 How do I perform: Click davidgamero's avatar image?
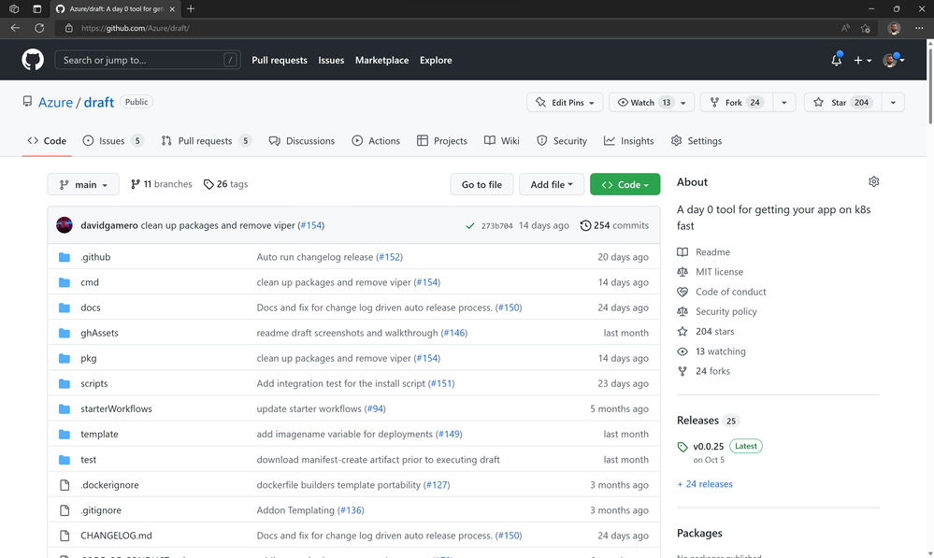(65, 225)
